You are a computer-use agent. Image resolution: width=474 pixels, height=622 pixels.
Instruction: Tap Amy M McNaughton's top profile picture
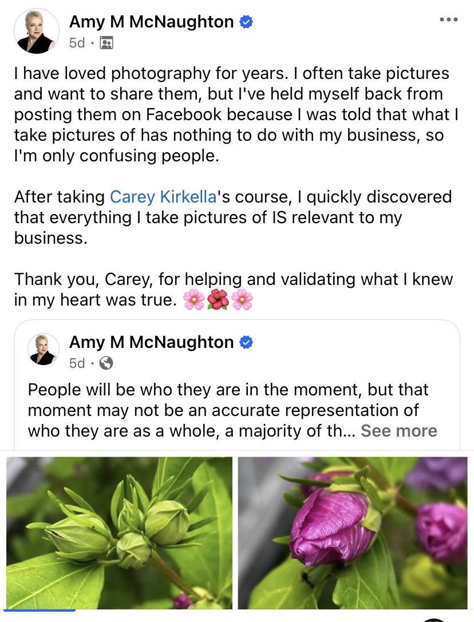click(37, 31)
